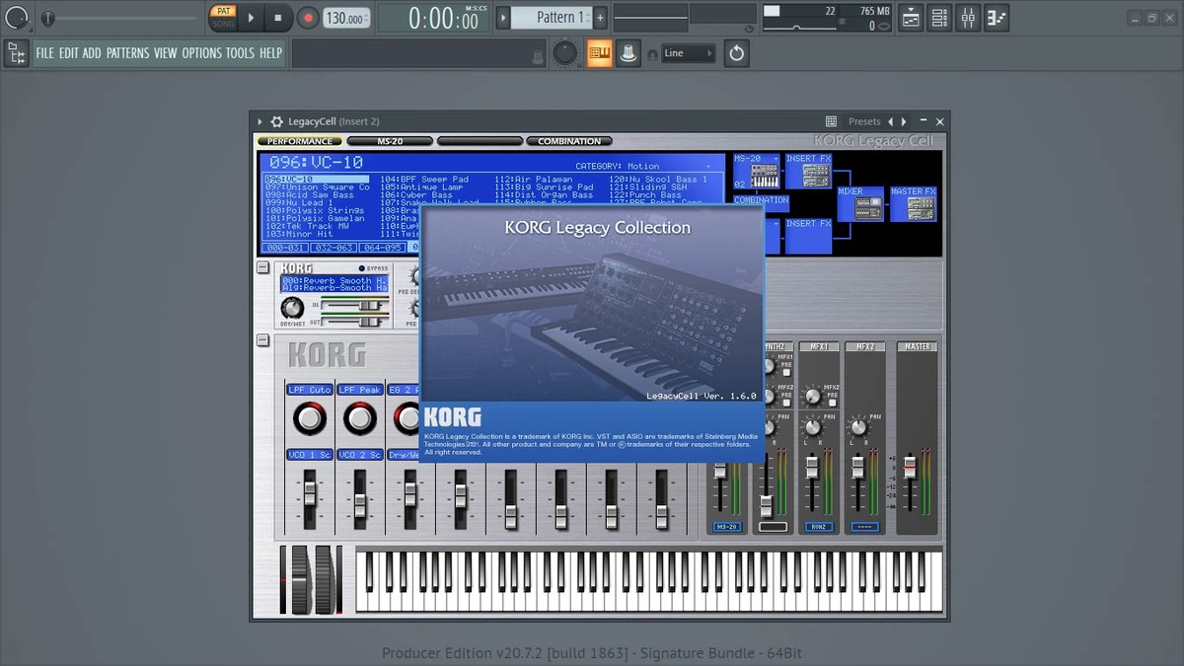Screen dimensions: 1184x666
Task: Toggle PAT/SONG playback mode
Action: coord(222,17)
